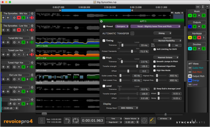This screenshot has width=210, height=127.
Task: Open the Vocal - Slightly loose Time and Pitch preset dropdown
Action: [155, 26]
